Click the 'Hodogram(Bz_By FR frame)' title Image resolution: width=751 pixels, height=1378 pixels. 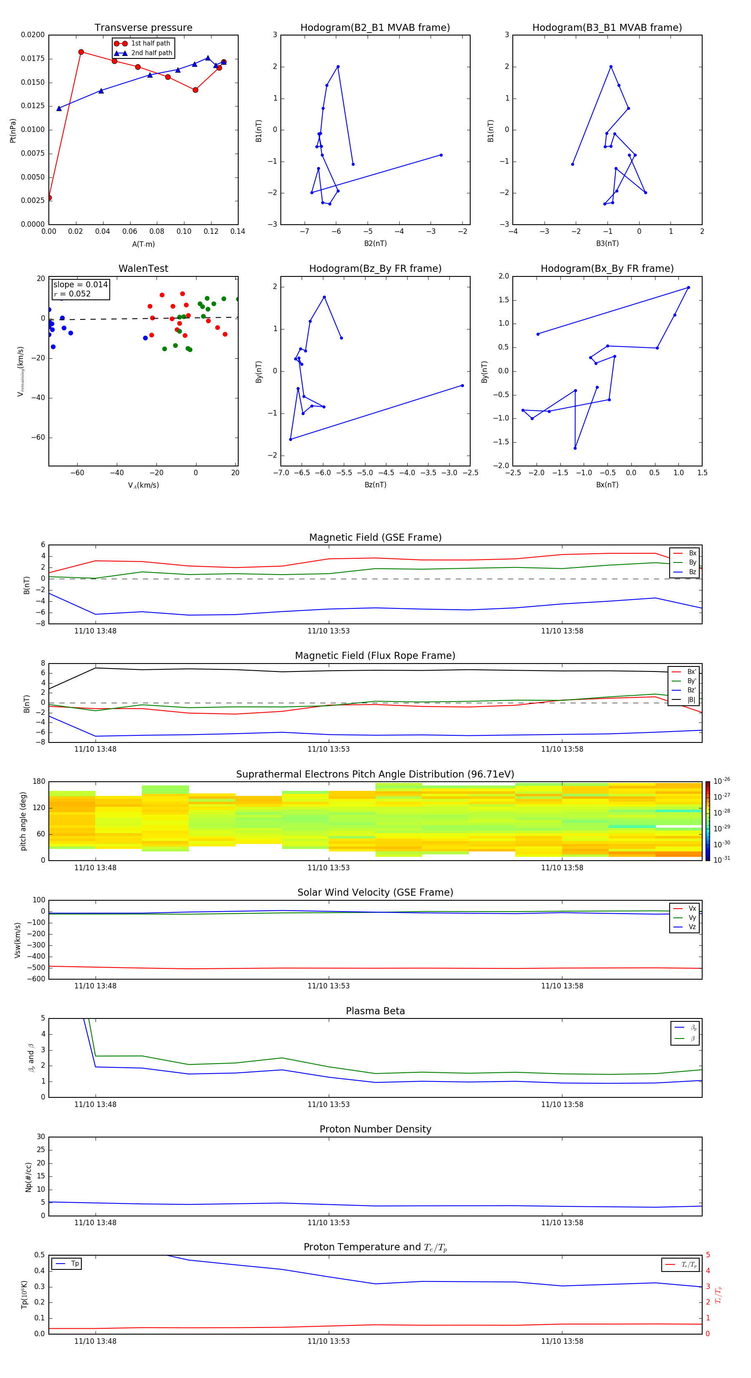coord(375,269)
